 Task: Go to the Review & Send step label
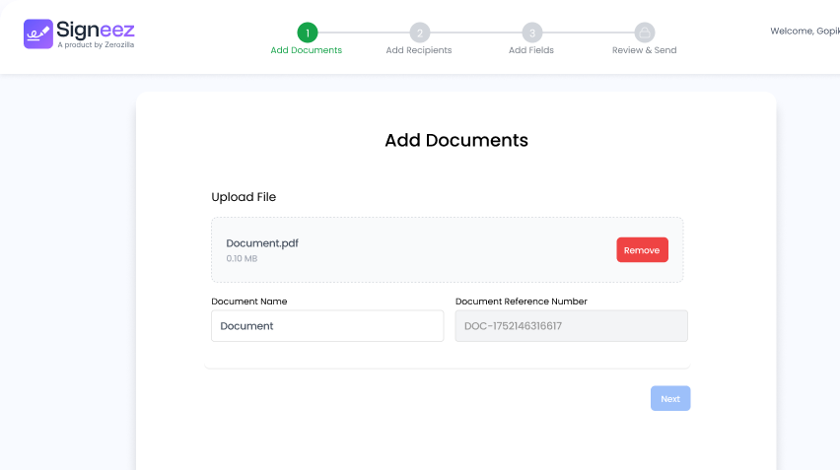coord(644,50)
